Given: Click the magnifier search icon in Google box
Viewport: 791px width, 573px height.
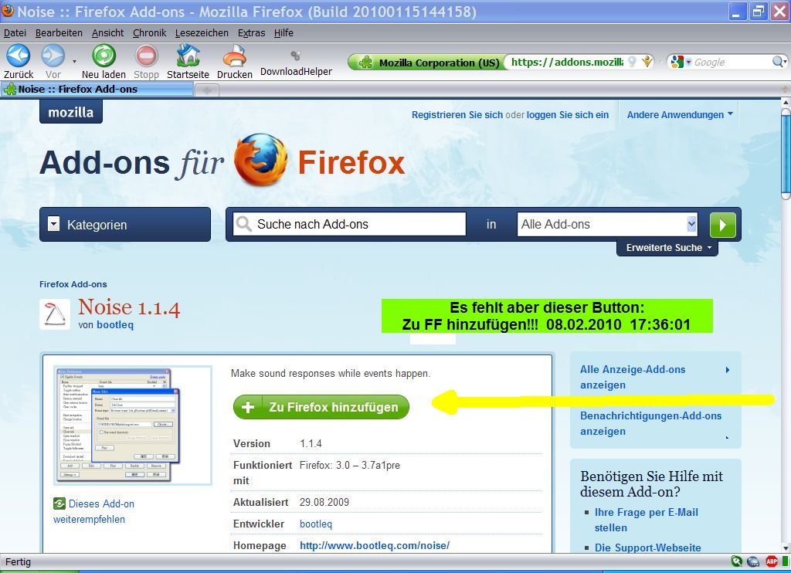Looking at the screenshot, I should 779,62.
